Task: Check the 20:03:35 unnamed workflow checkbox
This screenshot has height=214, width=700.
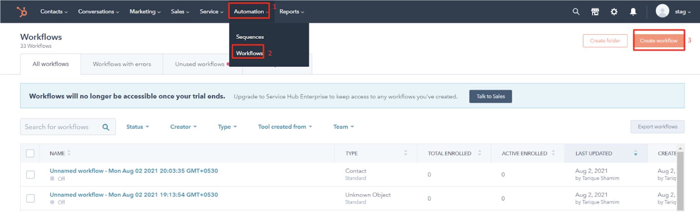Action: pos(30,174)
